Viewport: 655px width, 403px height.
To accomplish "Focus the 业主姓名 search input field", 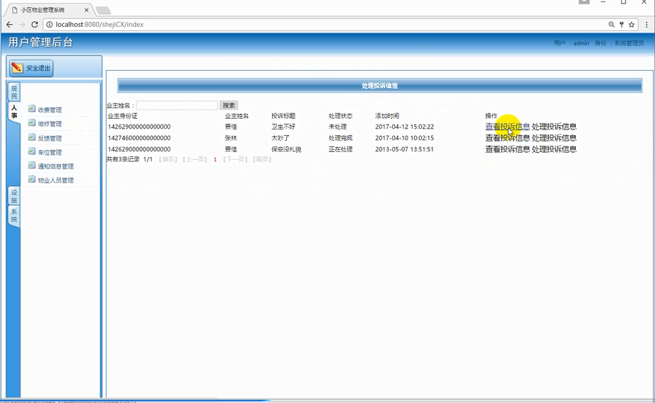I will (x=177, y=105).
